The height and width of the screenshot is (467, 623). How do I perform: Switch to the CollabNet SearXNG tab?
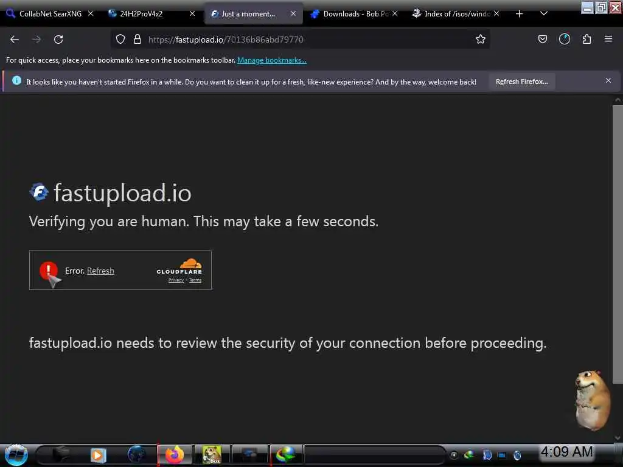click(x=50, y=14)
